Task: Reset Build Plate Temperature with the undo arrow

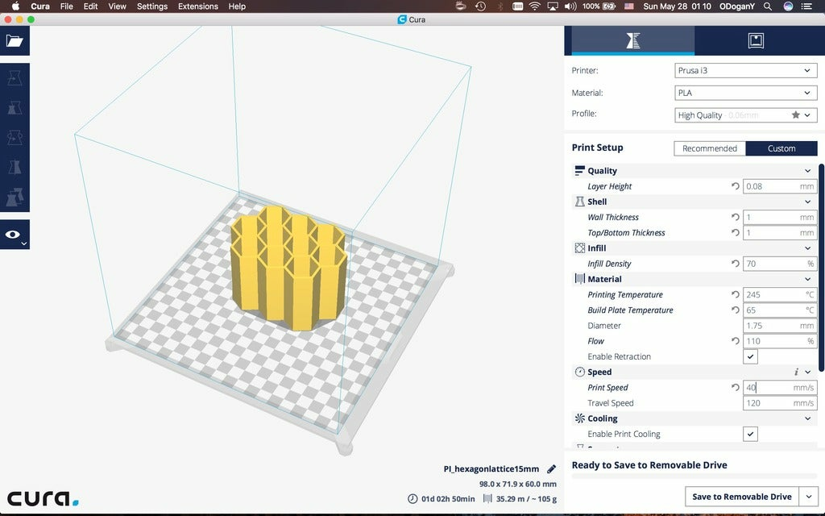Action: [735, 310]
